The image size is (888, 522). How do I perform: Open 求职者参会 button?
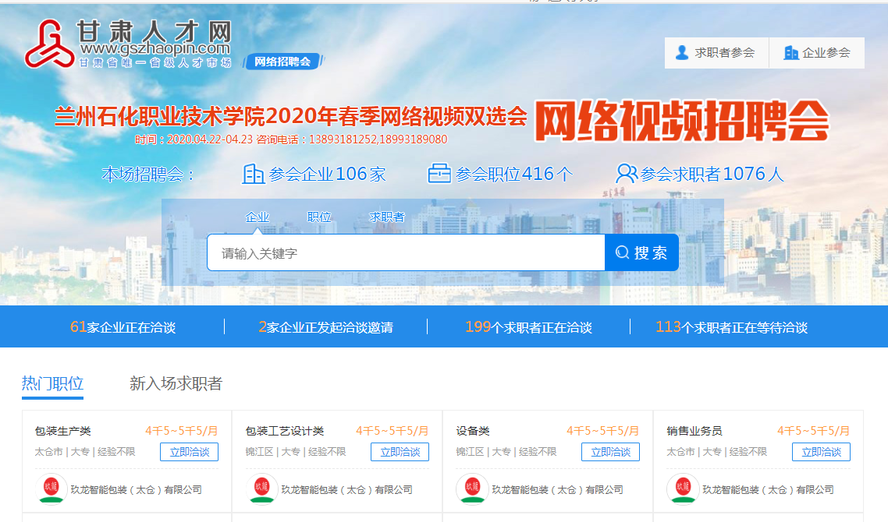click(x=716, y=53)
